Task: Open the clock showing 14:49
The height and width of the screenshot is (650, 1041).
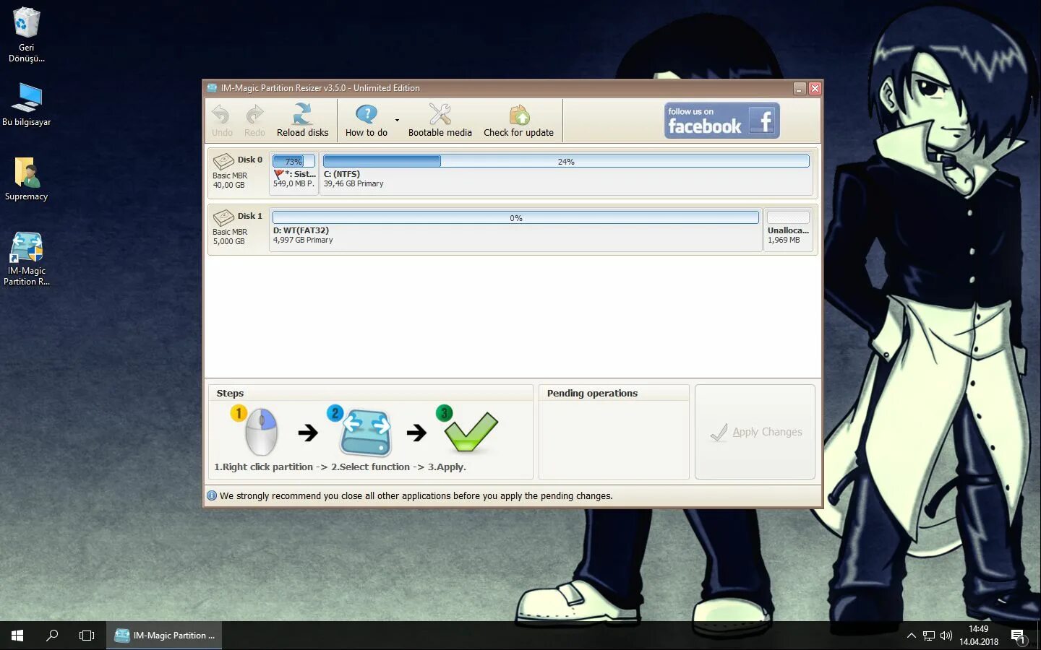Action: coord(979,636)
